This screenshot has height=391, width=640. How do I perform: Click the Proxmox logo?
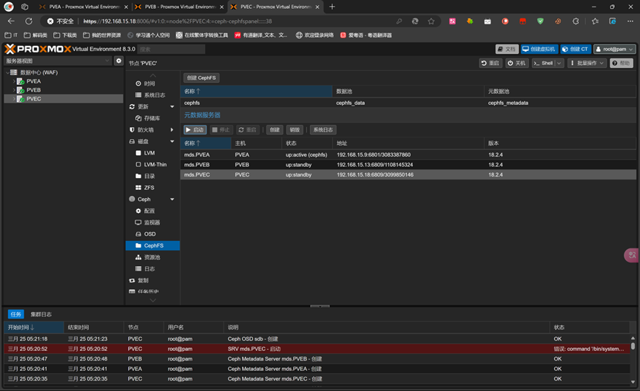[x=38, y=49]
